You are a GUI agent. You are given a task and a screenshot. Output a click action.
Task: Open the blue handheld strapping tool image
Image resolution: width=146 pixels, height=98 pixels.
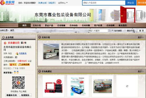[78, 86]
